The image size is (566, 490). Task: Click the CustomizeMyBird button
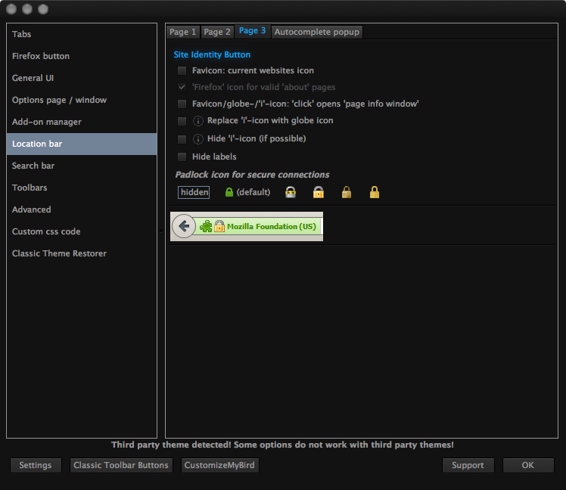[x=219, y=466]
